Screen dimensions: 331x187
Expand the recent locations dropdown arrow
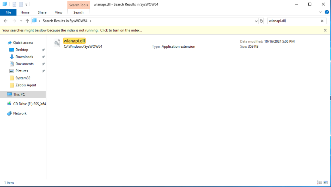click(x=21, y=21)
